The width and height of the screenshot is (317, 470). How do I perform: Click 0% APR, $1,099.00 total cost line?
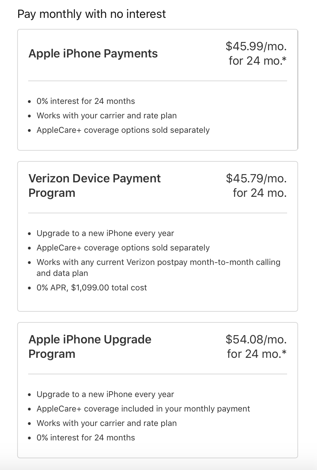pos(92,288)
